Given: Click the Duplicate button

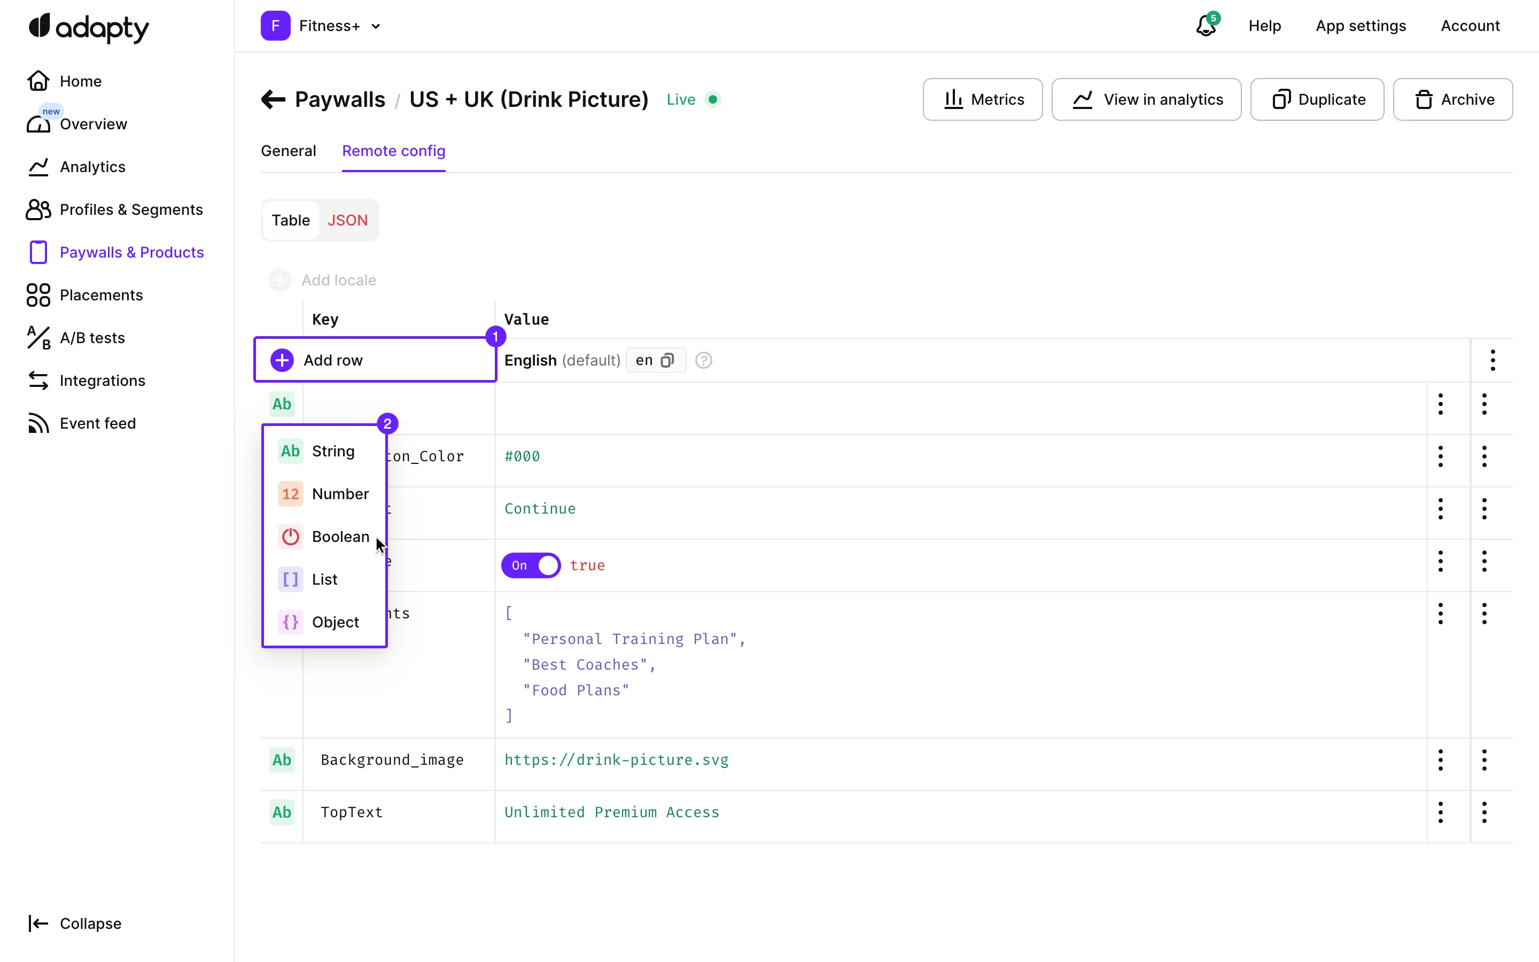Looking at the screenshot, I should (x=1317, y=99).
